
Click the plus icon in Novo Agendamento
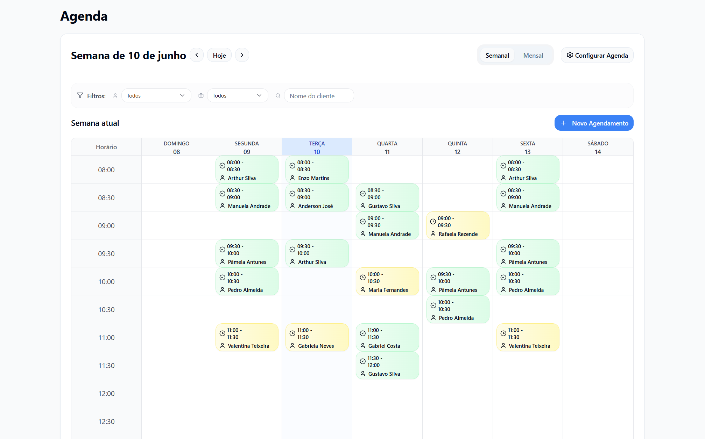(563, 123)
